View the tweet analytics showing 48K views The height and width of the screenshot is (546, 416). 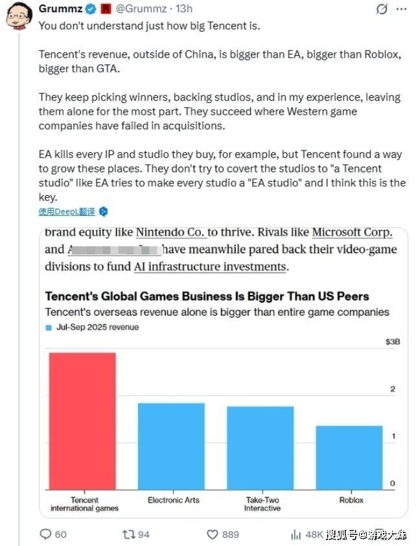295,534
